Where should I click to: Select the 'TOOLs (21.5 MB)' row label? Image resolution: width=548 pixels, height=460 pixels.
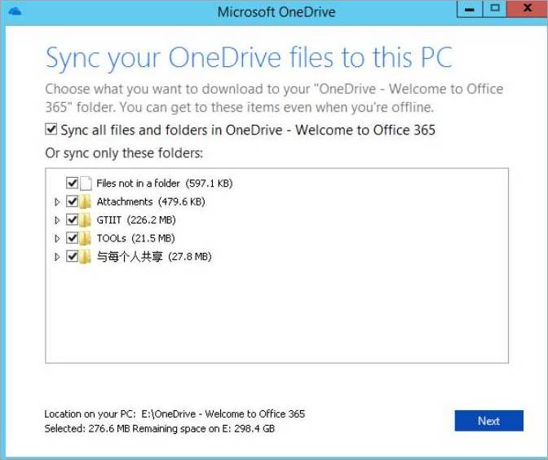(x=136, y=238)
